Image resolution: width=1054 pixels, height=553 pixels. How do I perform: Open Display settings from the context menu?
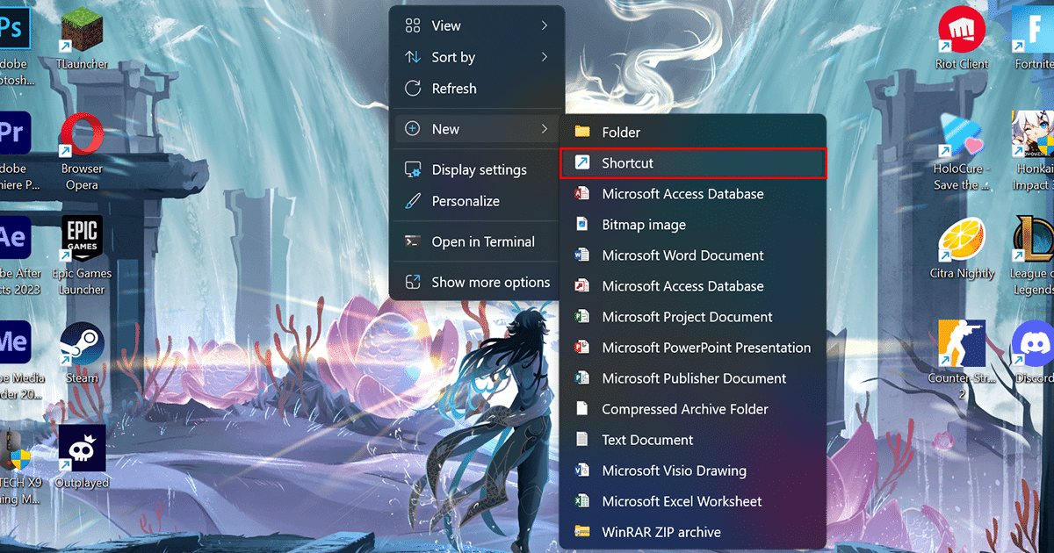click(477, 169)
